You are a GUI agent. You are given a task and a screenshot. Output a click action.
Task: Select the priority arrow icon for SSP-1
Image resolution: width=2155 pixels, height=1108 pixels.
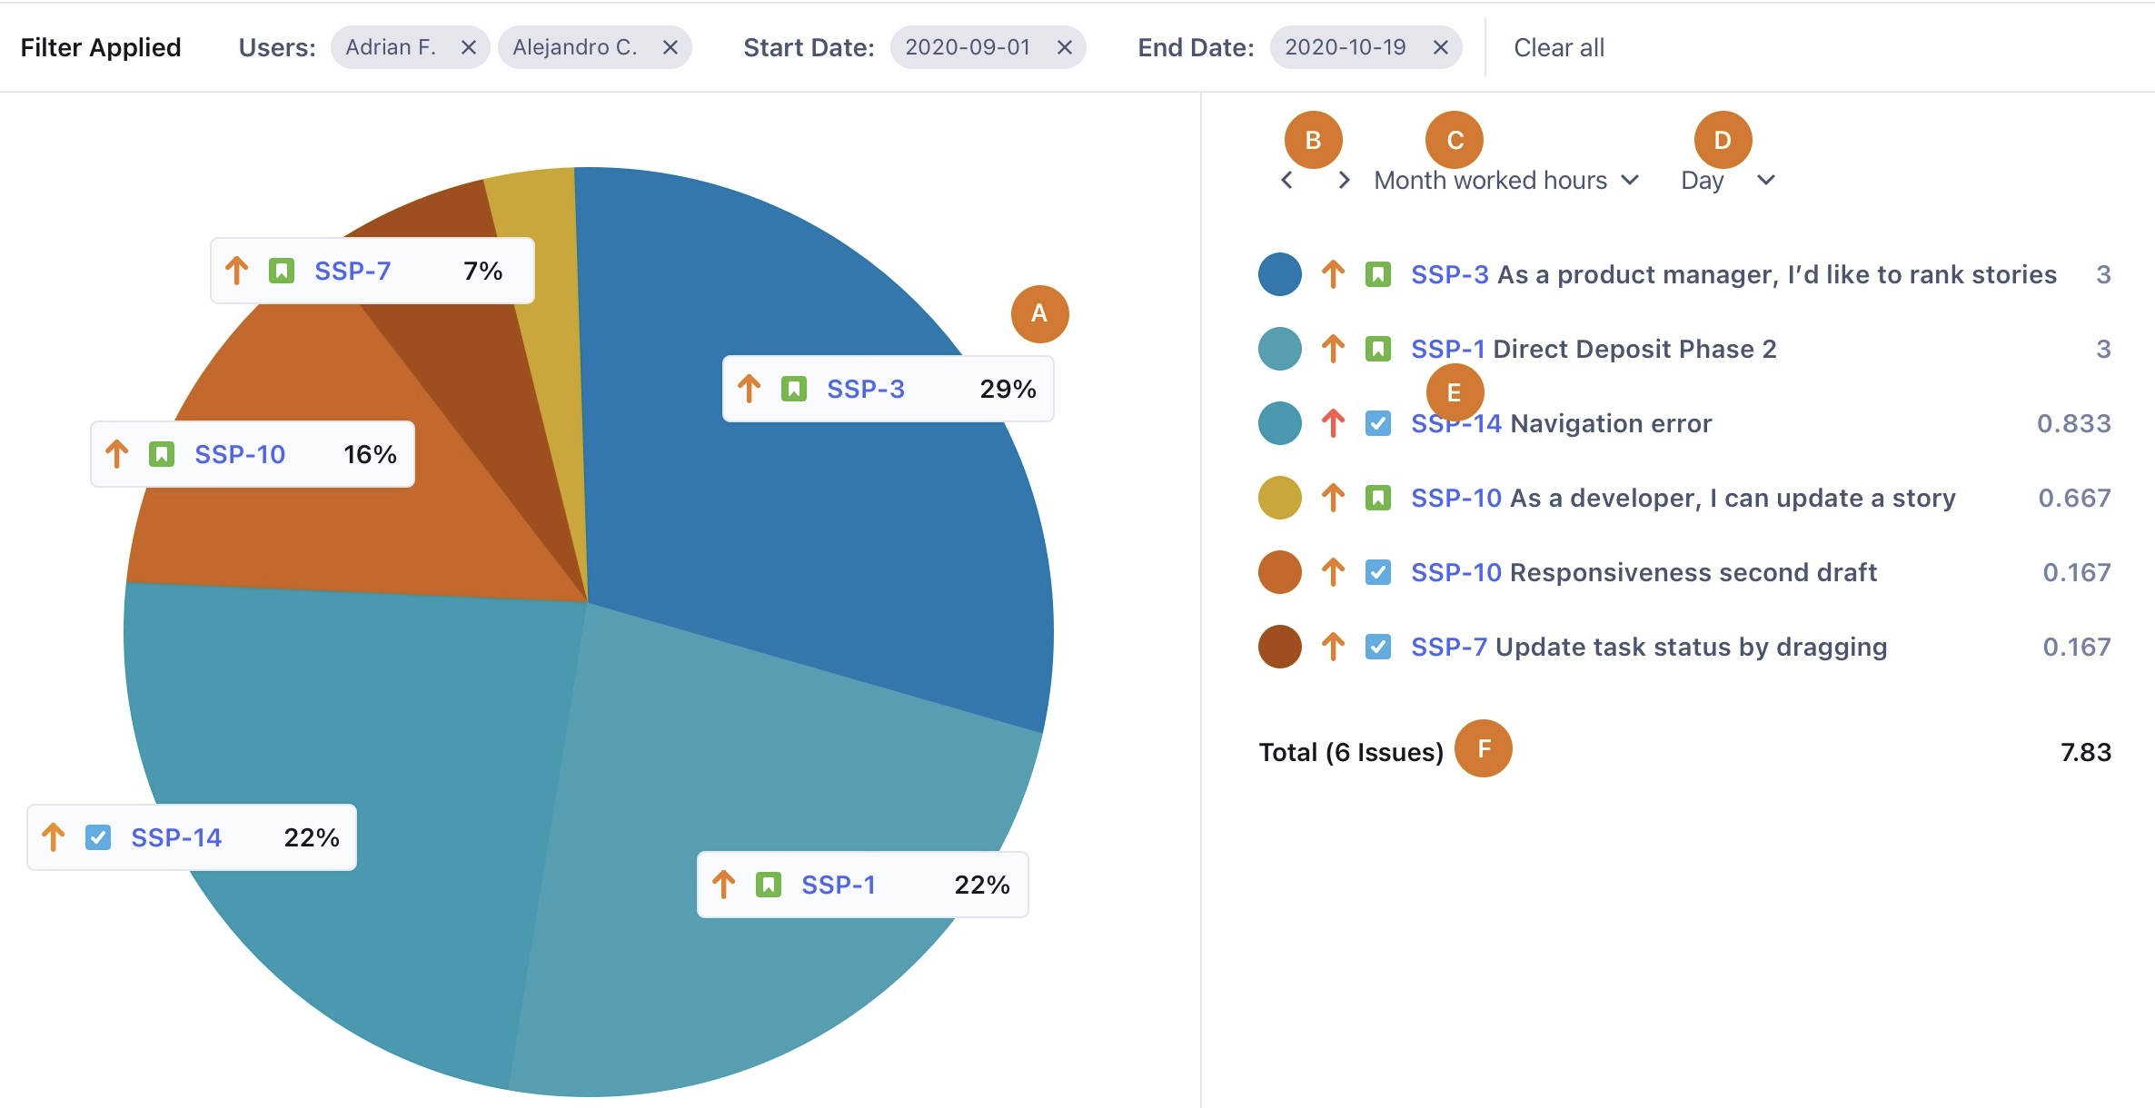click(1333, 348)
